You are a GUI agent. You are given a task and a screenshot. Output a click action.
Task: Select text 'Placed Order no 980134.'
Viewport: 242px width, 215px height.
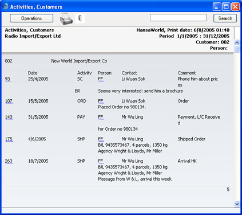(122, 107)
